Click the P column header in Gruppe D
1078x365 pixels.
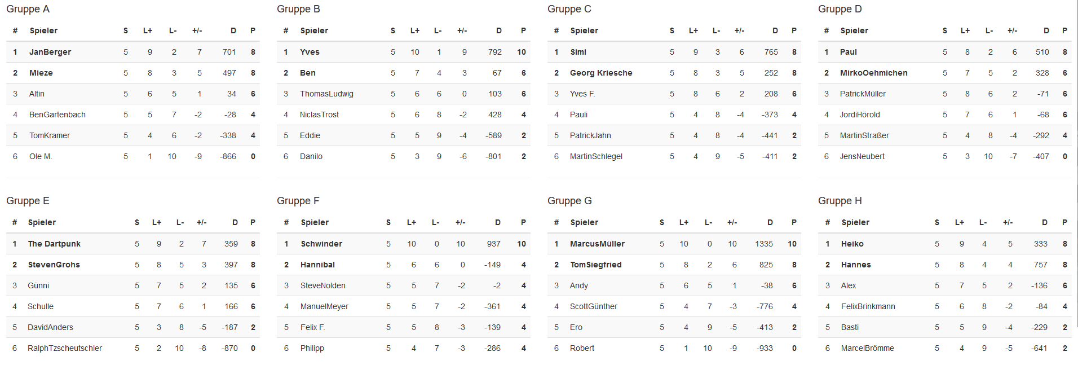1064,30
